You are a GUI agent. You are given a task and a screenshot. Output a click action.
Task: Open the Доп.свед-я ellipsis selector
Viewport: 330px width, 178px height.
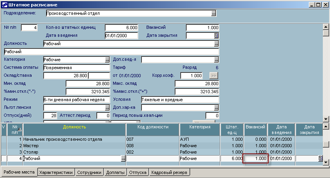tap(216, 60)
